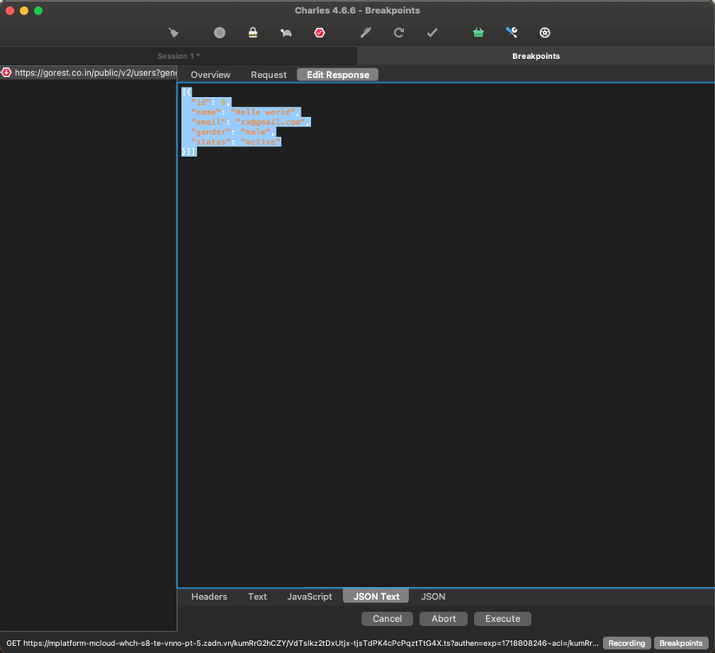The width and height of the screenshot is (715, 653).
Task: Toggle Recording in the status bar
Action: [627, 643]
